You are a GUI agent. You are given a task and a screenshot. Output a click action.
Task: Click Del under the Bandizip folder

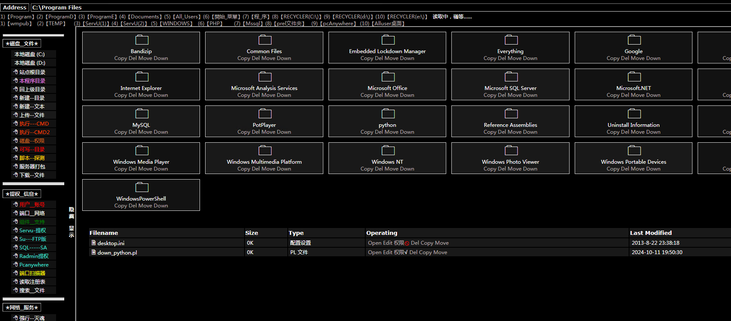133,58
